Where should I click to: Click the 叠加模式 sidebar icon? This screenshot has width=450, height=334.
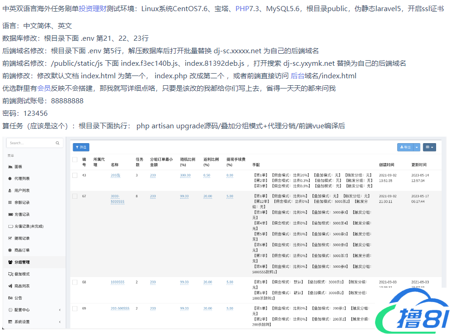tap(10, 274)
